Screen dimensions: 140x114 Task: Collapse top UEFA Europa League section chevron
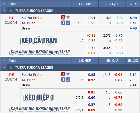[4, 11]
